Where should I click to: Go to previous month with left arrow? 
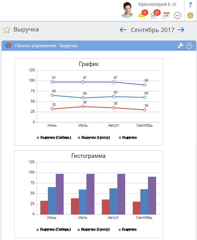pos(123,30)
